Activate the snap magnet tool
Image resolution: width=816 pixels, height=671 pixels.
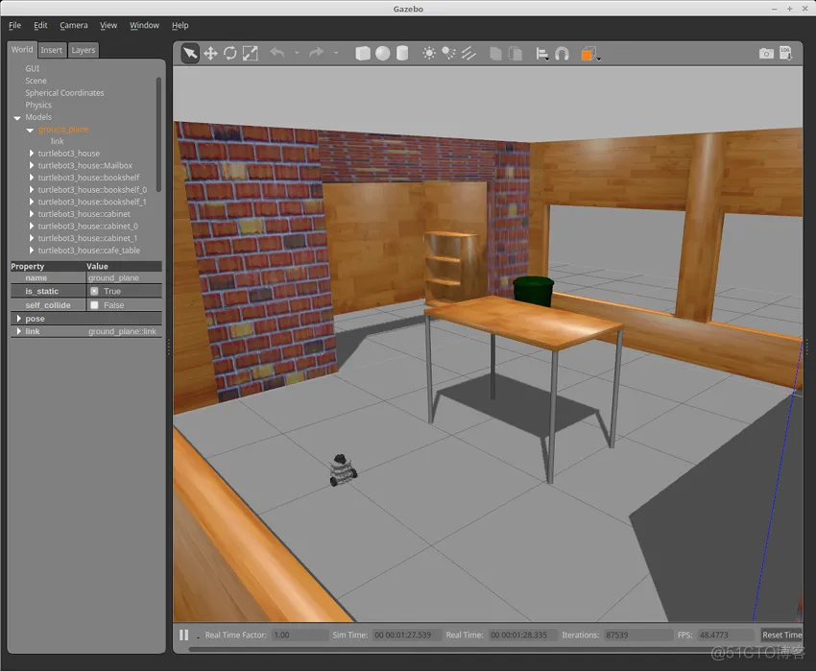[562, 54]
